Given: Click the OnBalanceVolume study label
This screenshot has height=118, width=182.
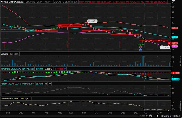Looking at the screenshot, I should [10, 98].
